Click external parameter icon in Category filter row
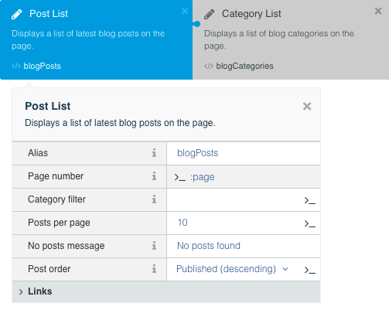The height and width of the screenshot is (310, 389). pos(309,200)
